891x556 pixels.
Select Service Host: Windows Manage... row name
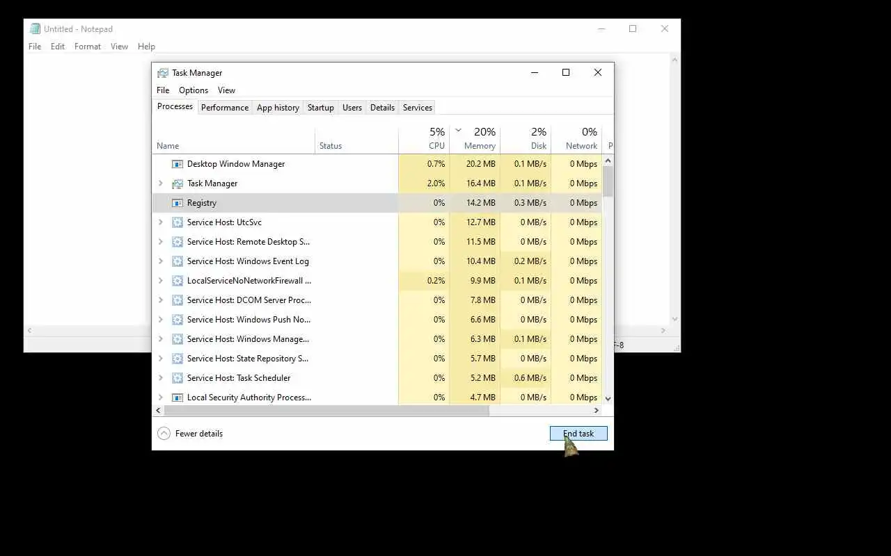click(x=248, y=339)
